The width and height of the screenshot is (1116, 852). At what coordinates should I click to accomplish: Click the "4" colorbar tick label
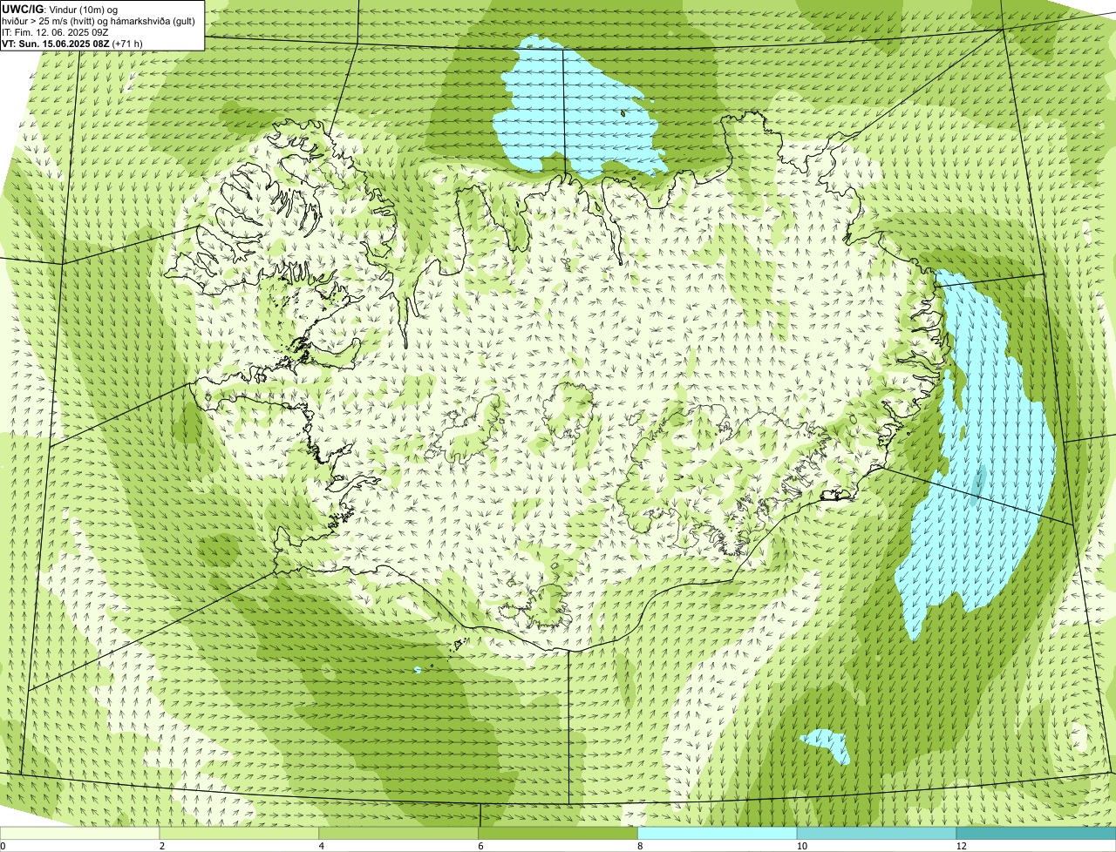pyautogui.click(x=322, y=846)
